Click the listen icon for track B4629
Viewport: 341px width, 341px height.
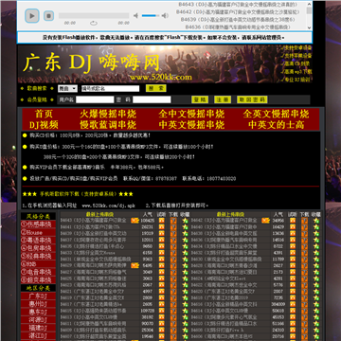click(x=162, y=265)
